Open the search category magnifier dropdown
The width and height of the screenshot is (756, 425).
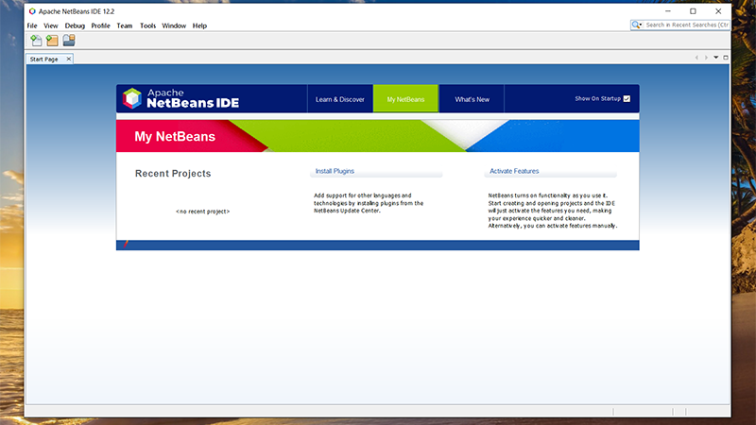click(637, 25)
